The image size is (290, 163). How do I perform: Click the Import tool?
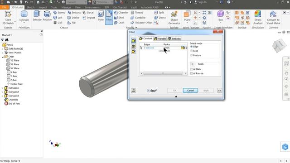[x=89, y=18]
